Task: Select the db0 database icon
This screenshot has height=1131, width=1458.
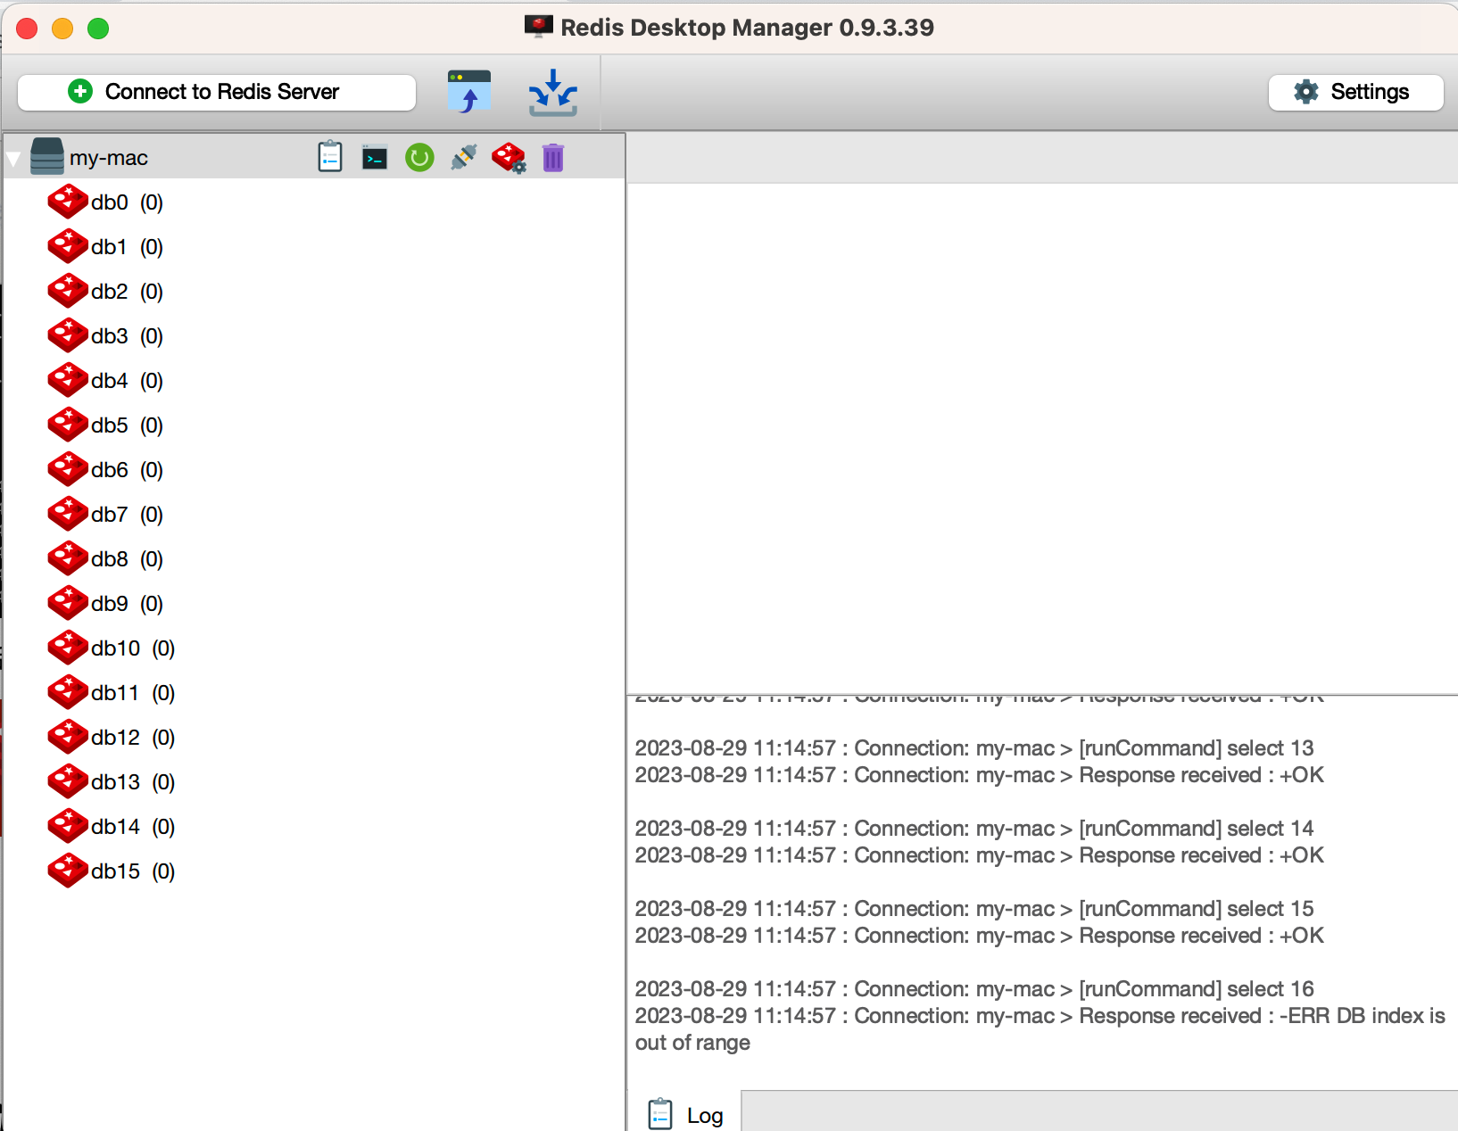Action: (68, 202)
